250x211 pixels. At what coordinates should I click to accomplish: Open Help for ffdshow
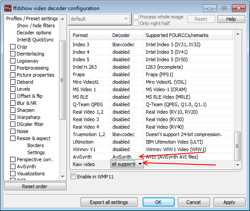pyautogui.click(x=231, y=19)
